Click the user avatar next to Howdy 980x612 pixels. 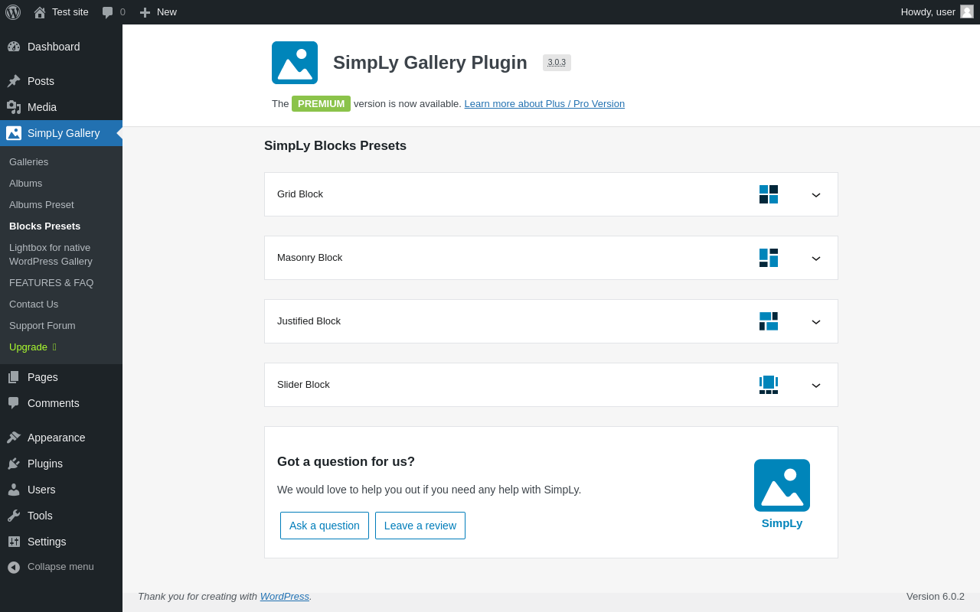[967, 11]
